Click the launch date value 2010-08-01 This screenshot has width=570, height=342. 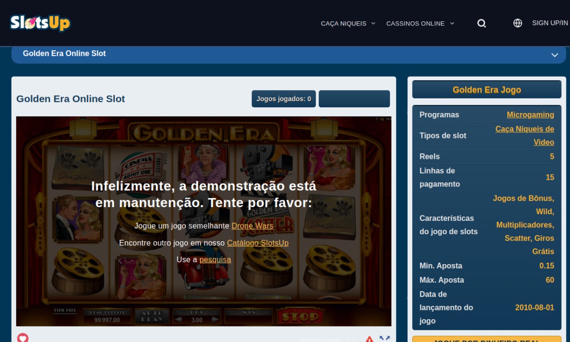coord(534,308)
